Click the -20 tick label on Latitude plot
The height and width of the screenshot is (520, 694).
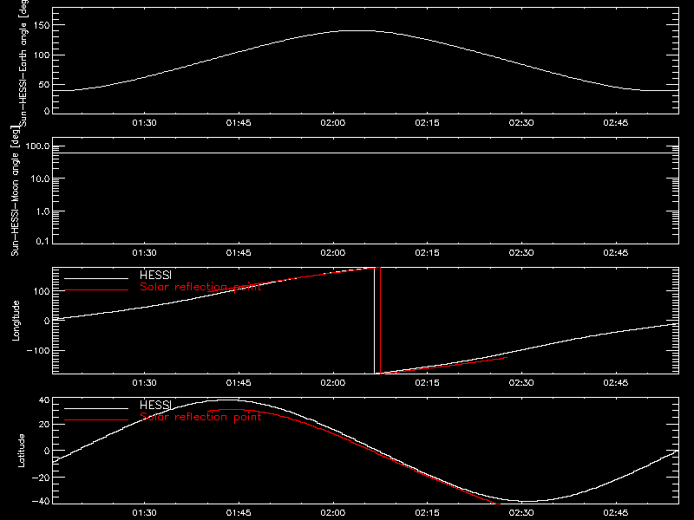point(41,478)
